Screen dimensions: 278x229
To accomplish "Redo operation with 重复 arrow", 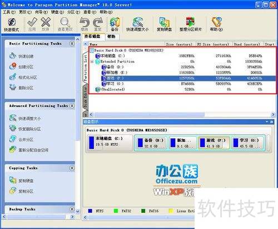I will pos(98,24).
